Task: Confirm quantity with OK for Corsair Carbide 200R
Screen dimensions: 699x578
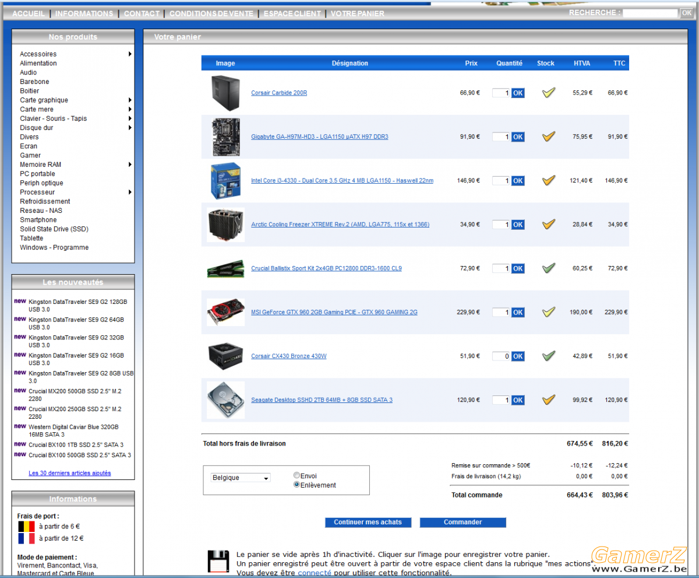Action: [518, 93]
